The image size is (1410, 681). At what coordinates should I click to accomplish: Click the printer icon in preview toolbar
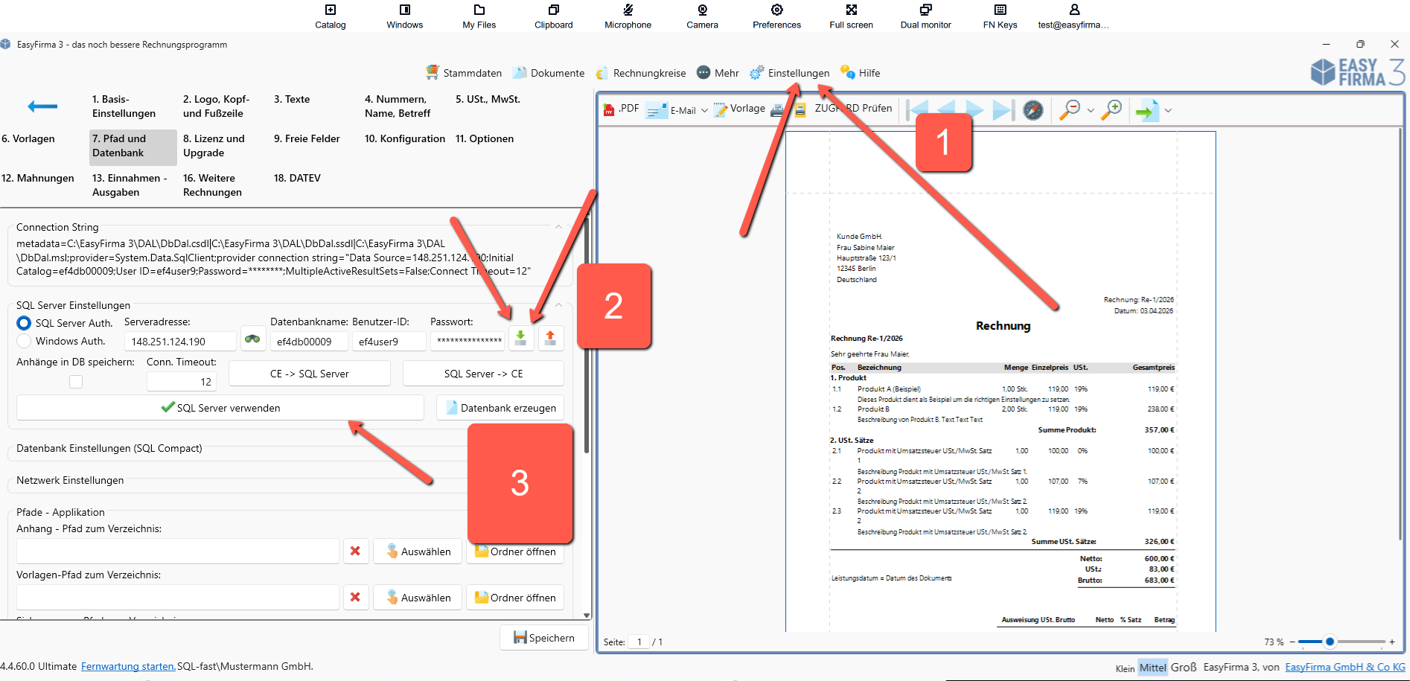[777, 110]
